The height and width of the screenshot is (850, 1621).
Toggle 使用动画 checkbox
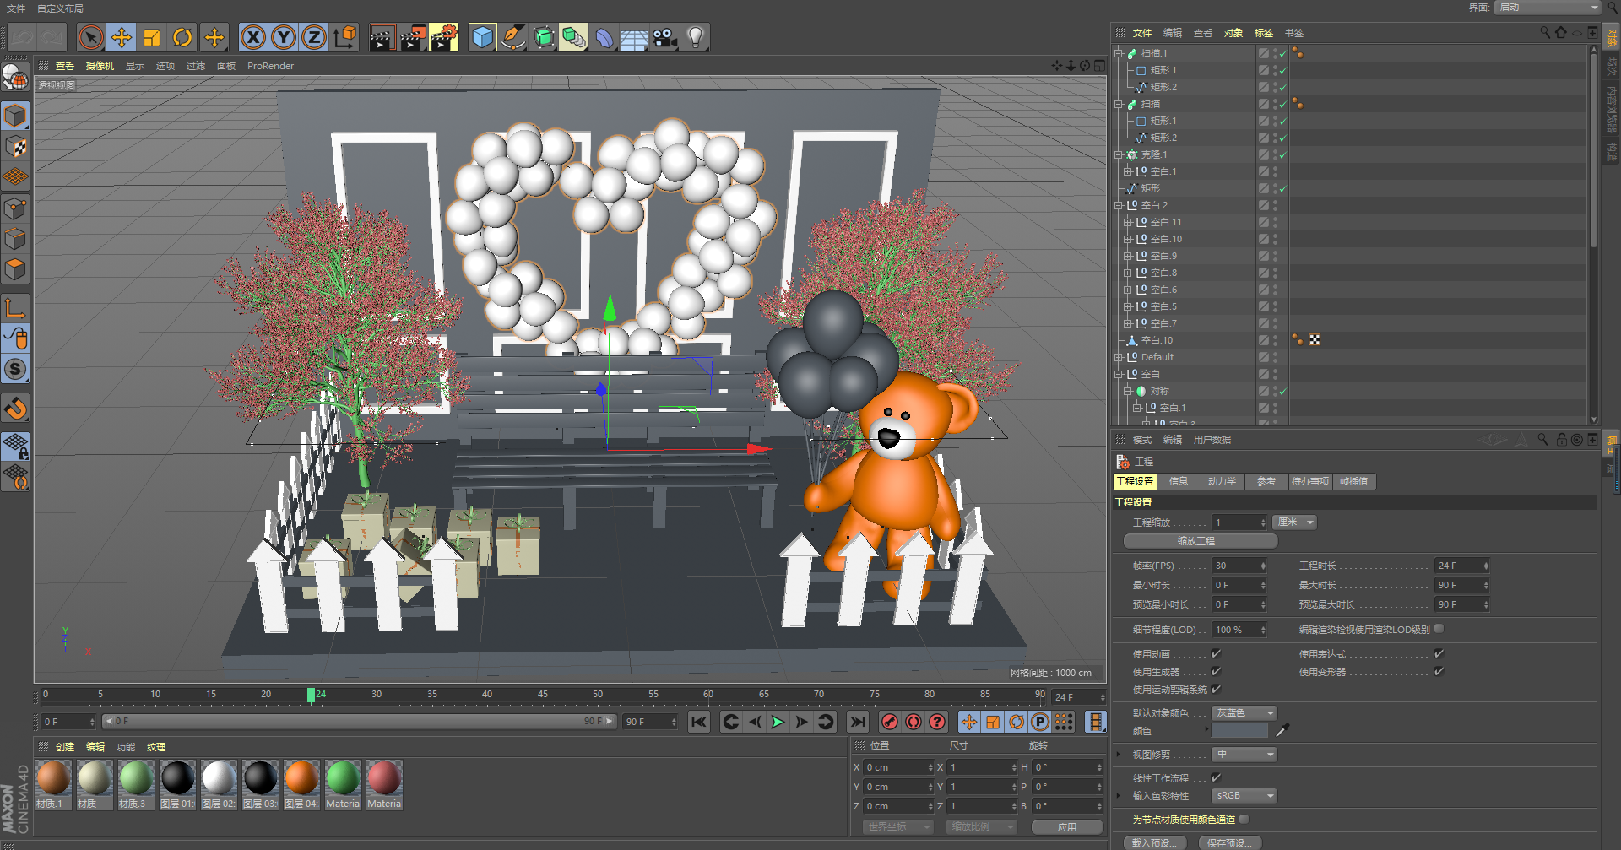(1217, 653)
